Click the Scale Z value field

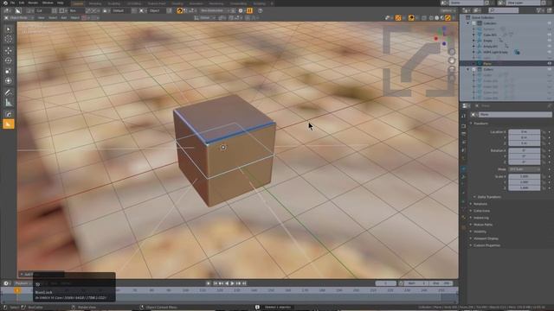tap(524, 188)
